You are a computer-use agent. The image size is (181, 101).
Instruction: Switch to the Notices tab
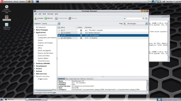[83, 79]
